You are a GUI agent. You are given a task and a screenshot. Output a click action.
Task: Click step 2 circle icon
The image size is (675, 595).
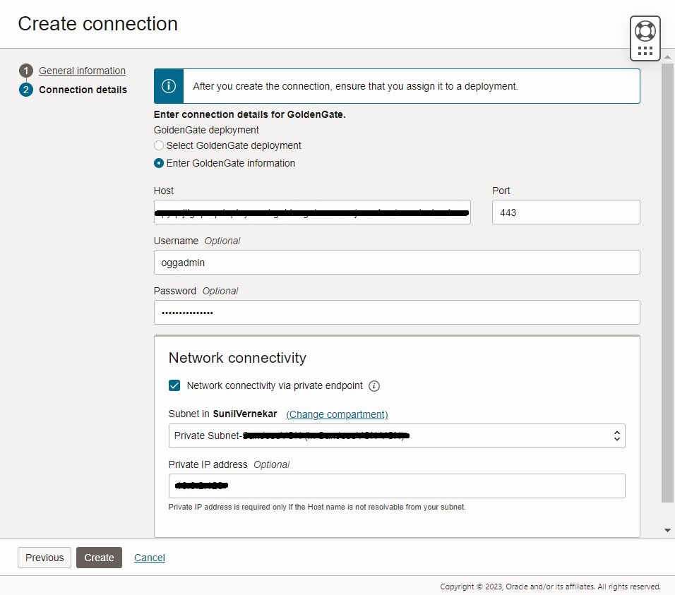[26, 90]
